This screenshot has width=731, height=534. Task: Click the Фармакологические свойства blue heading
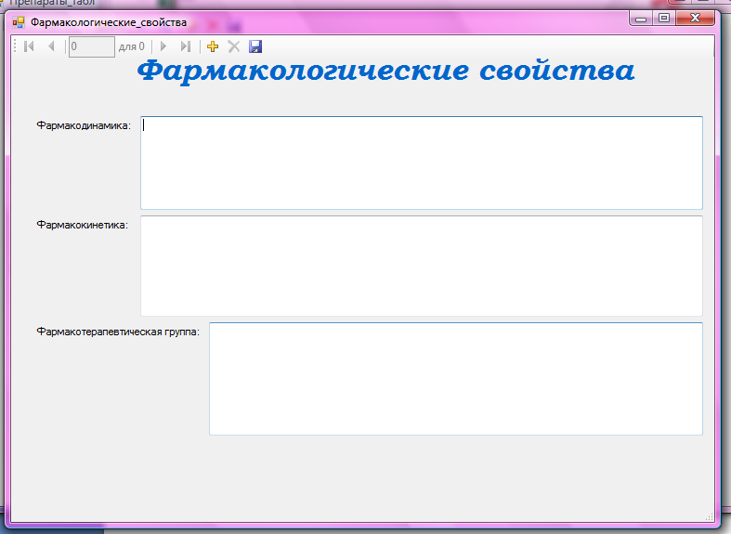(x=385, y=71)
